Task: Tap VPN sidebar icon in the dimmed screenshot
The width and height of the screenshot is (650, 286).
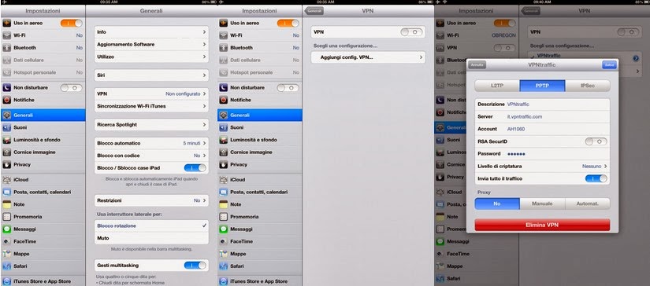Action: coord(440,48)
